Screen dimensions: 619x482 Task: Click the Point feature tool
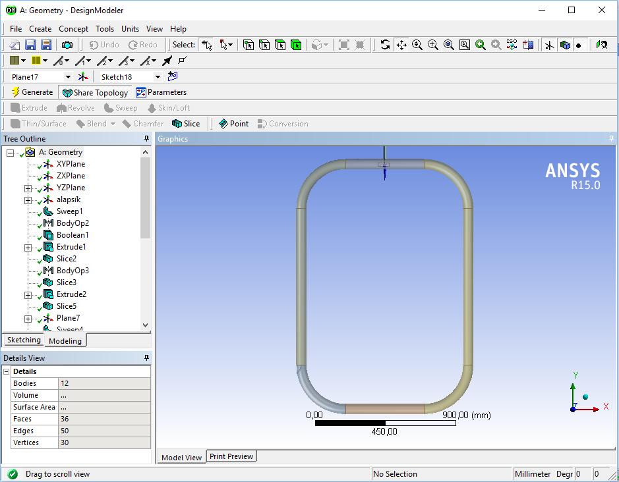[x=234, y=123]
